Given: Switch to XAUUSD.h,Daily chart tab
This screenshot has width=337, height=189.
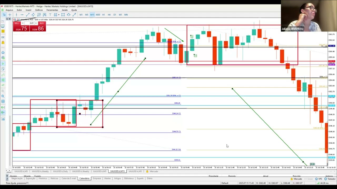Looking at the screenshot, I should 60,171.
